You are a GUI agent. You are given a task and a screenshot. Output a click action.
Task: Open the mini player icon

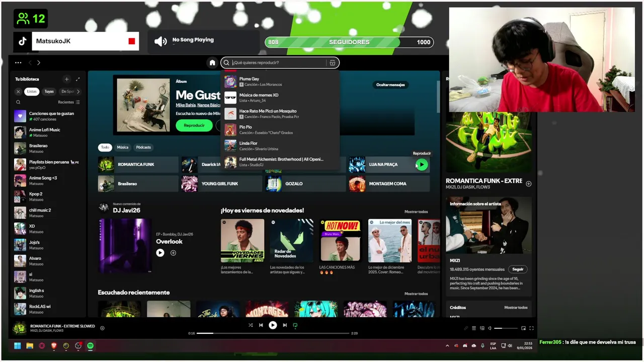tap(523, 328)
